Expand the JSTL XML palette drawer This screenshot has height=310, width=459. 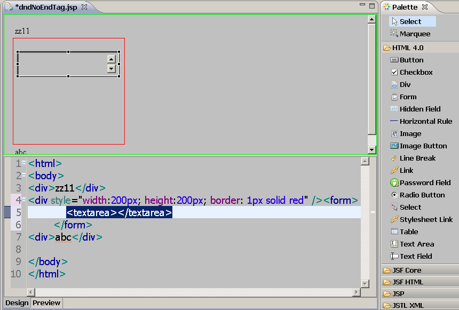(421, 305)
